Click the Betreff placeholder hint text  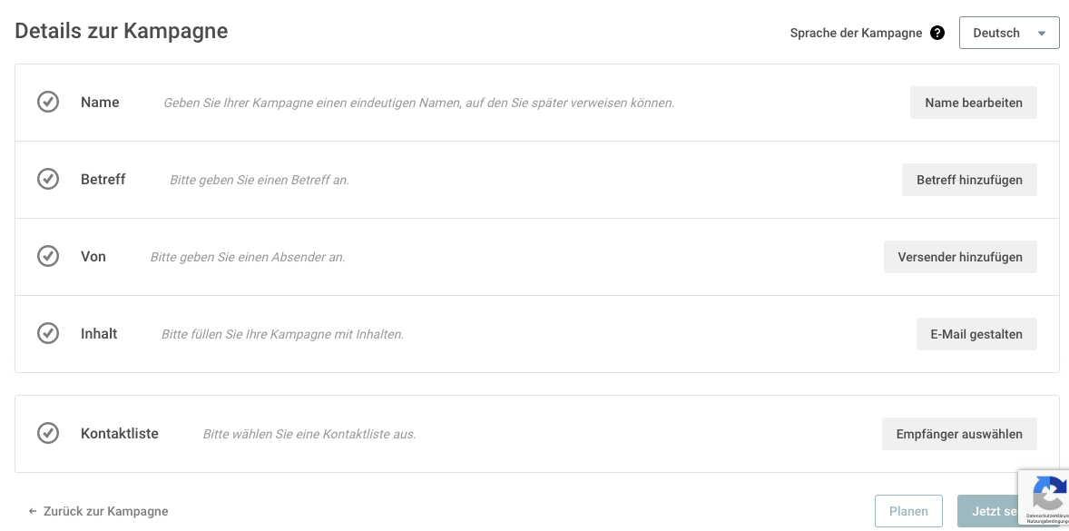[x=259, y=180]
